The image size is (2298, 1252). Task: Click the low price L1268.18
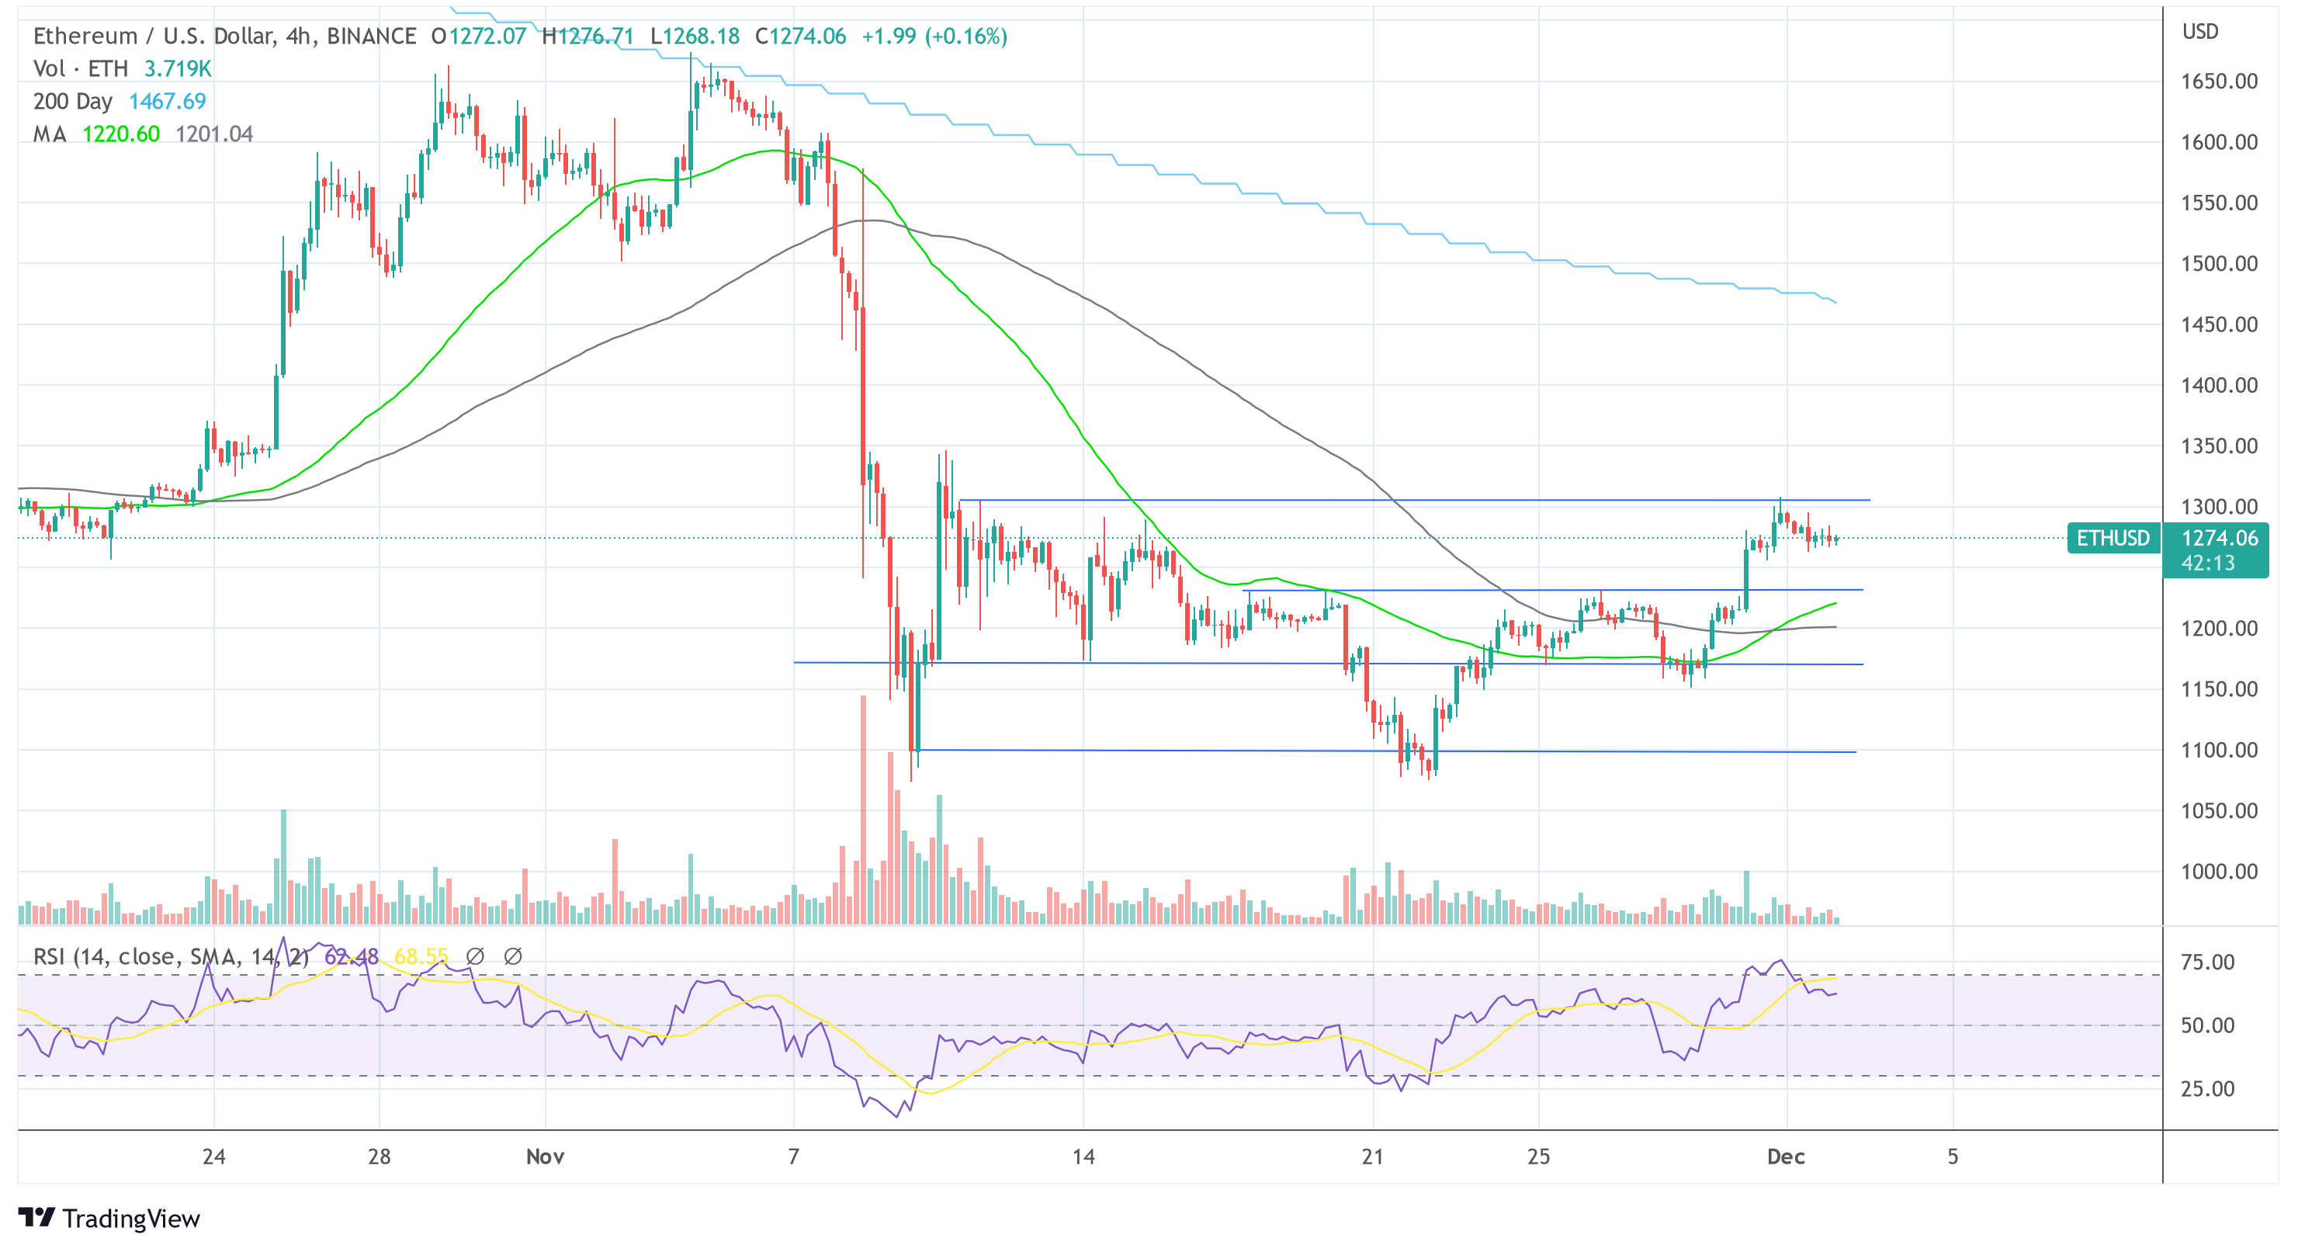click(x=694, y=36)
